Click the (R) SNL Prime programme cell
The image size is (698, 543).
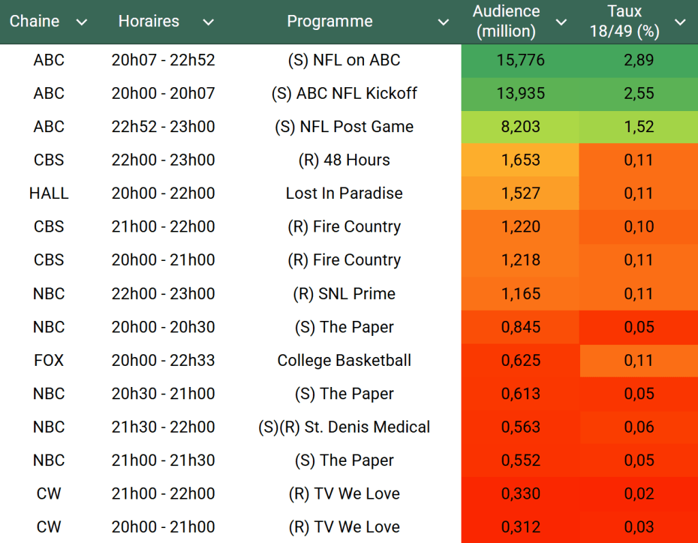click(344, 294)
